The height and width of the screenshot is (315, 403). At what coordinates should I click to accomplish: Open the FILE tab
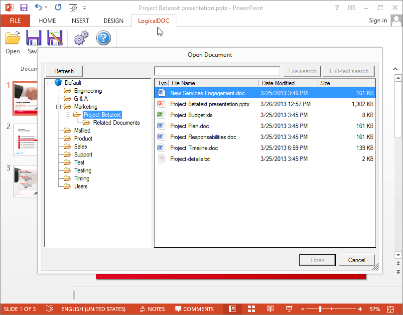15,20
